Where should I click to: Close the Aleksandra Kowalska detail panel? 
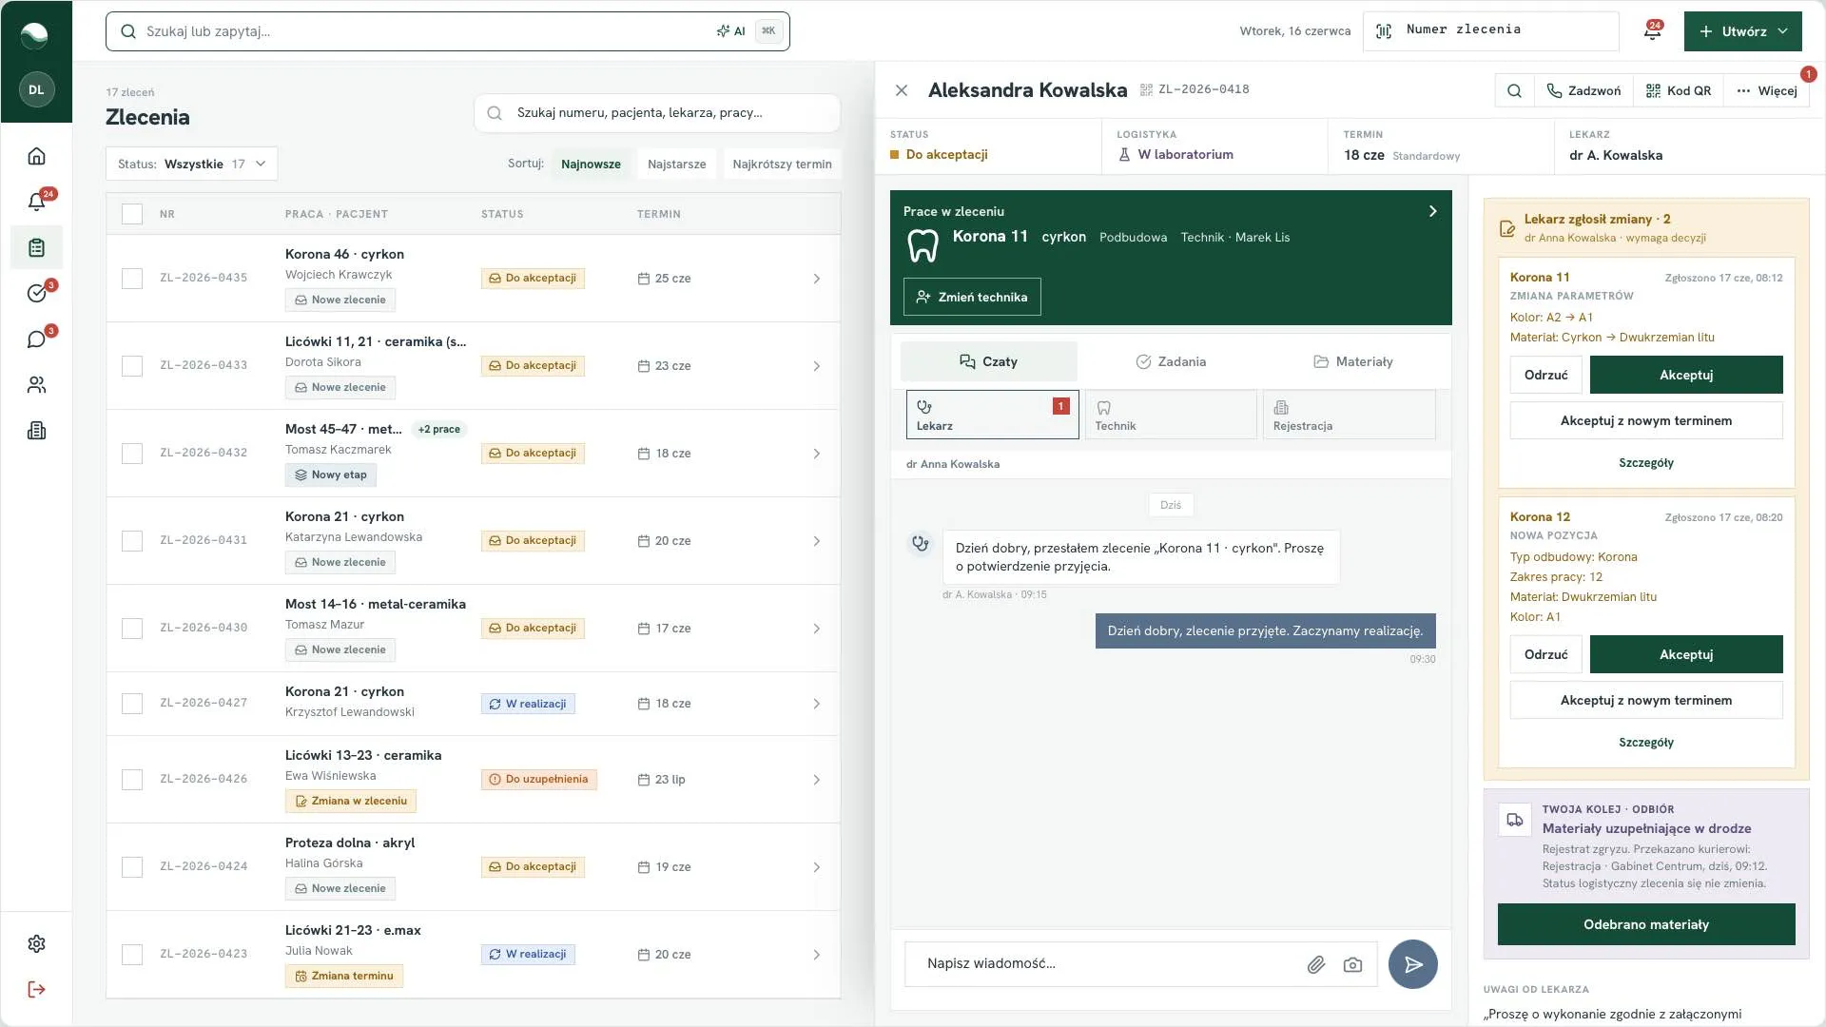click(x=902, y=90)
